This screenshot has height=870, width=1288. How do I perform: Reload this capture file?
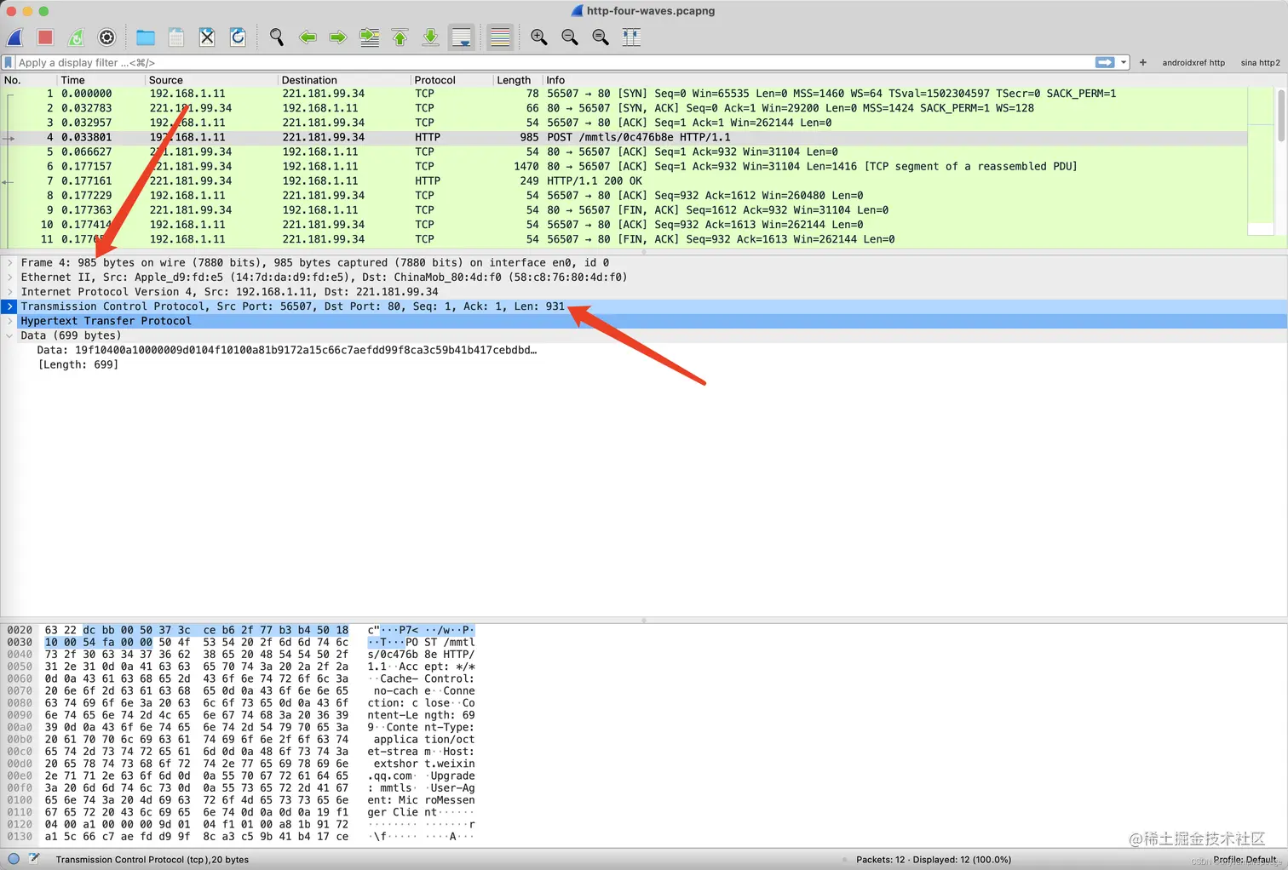[x=238, y=37]
